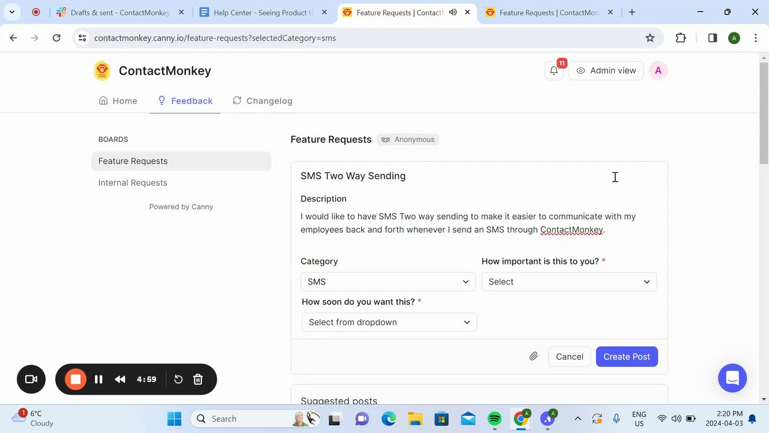
Task: Switch to the Help Center browser tab
Action: tap(264, 12)
